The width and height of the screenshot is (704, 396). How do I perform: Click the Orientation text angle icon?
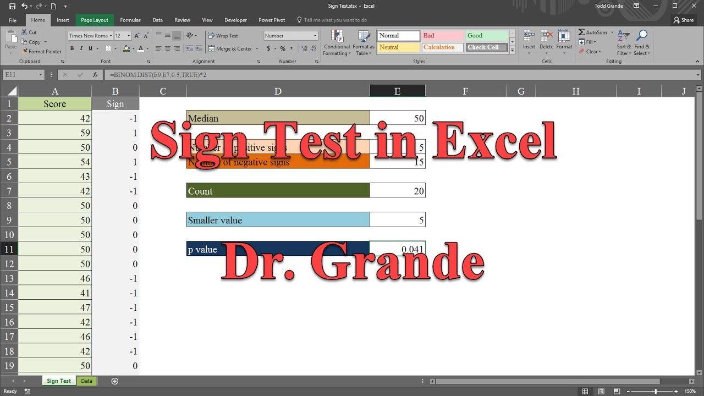point(190,35)
